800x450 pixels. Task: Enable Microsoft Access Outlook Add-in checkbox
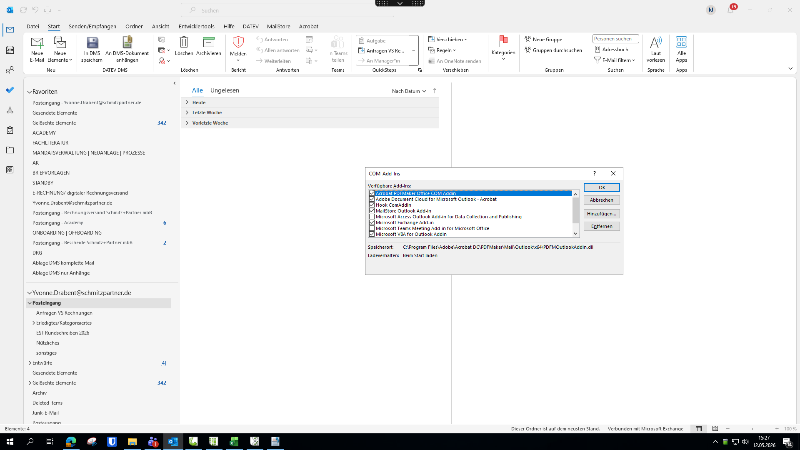(x=372, y=217)
